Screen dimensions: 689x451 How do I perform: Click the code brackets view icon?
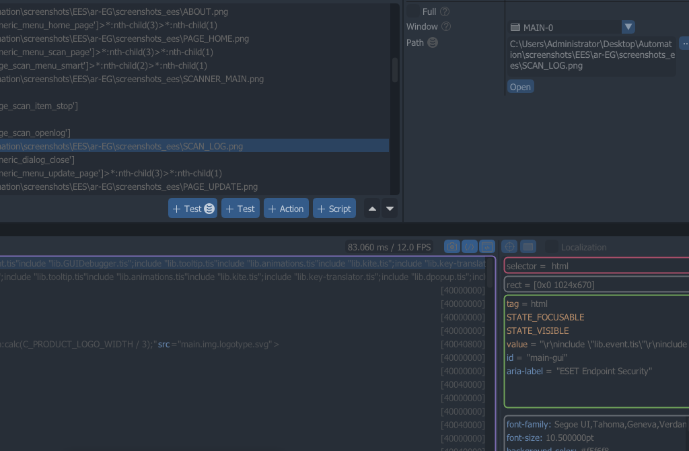point(470,247)
